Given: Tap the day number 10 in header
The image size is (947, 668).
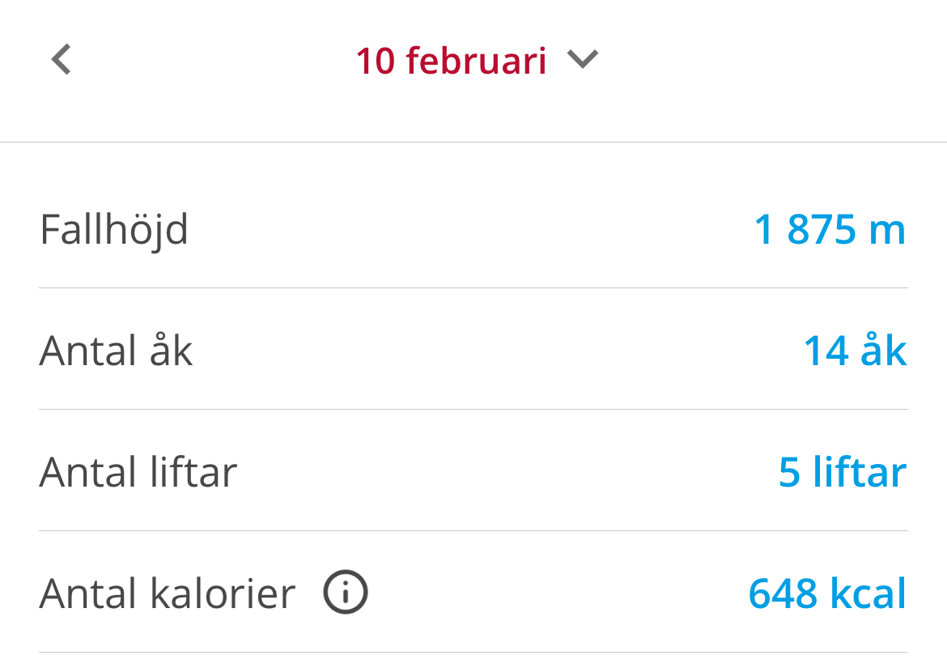Looking at the screenshot, I should pos(375,61).
